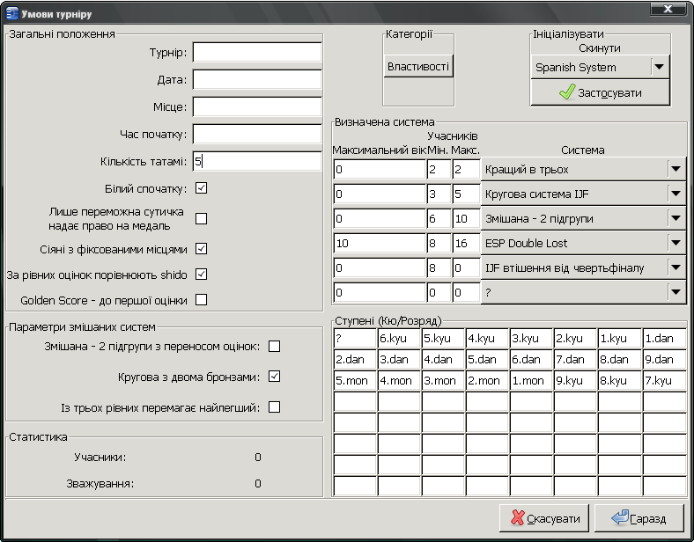Toggle Сіяні з фіксованими місцями checkbox
The image size is (694, 542).
click(201, 248)
